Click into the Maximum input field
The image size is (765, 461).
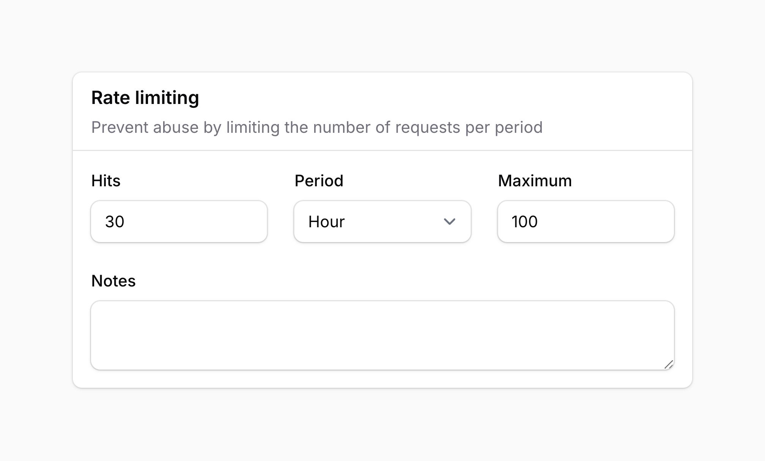(586, 222)
